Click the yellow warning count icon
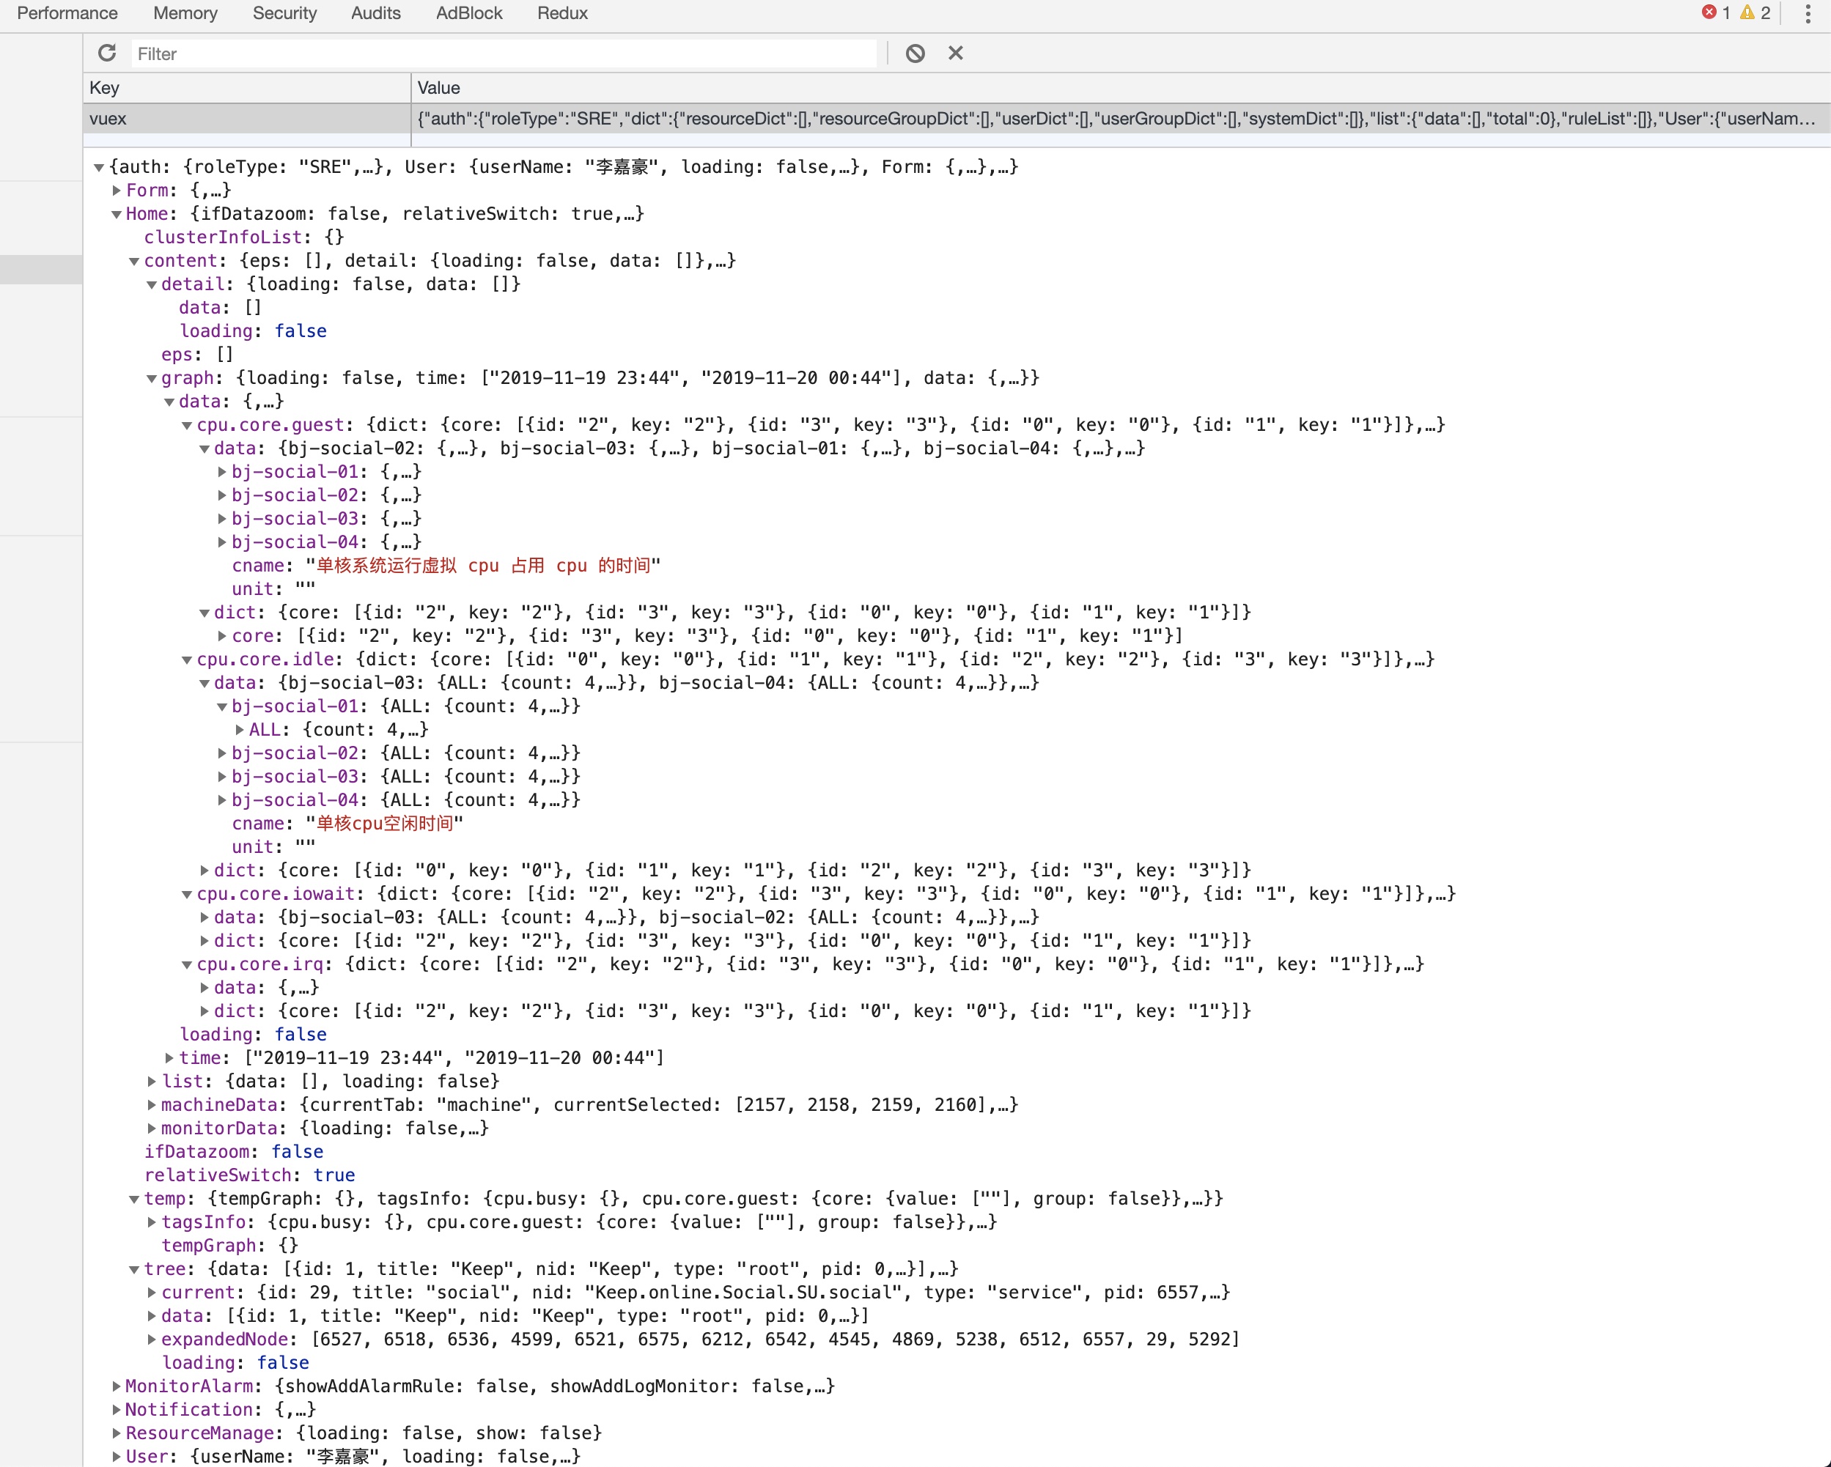 [x=1747, y=12]
